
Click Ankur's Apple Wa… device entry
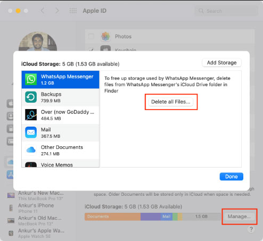pos(36,233)
